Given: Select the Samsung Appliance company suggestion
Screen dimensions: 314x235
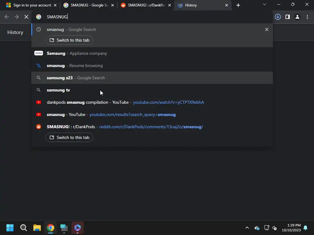Looking at the screenshot, I should click(152, 53).
